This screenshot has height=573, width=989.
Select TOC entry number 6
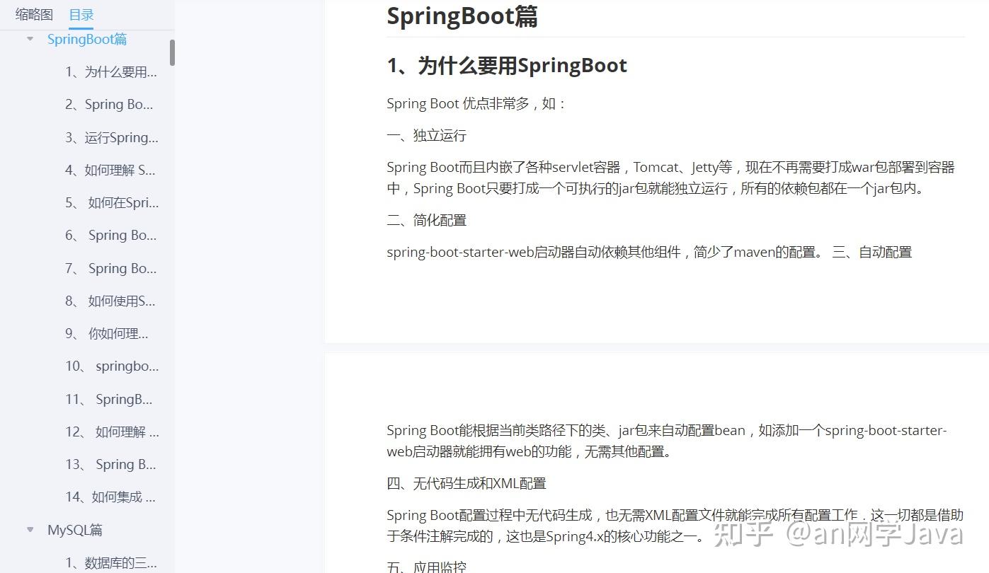110,235
